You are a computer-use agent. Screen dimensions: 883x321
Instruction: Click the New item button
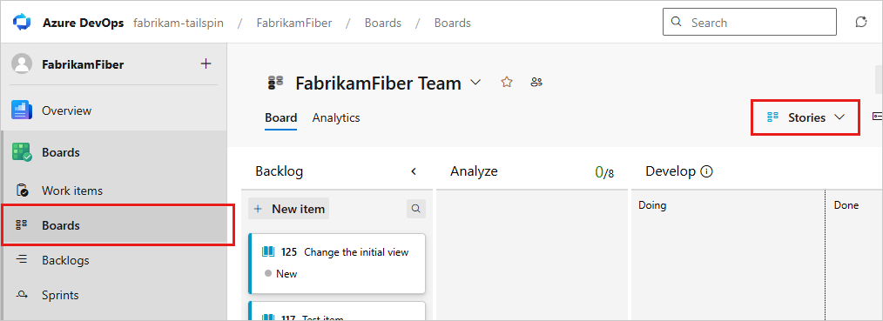[x=289, y=209]
